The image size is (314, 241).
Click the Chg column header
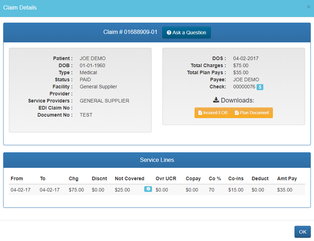73,178
